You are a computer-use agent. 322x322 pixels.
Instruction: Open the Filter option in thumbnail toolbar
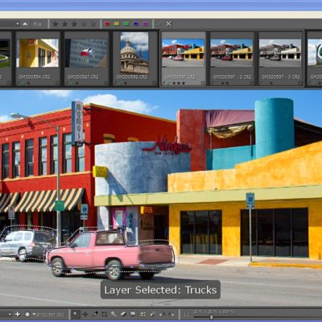pyautogui.click(x=38, y=24)
